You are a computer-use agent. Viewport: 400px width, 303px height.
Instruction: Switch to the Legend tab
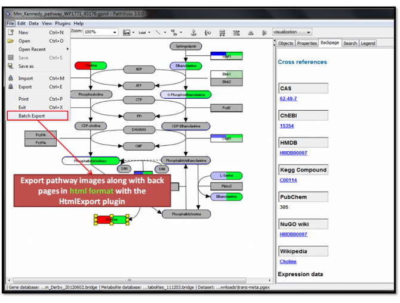[368, 43]
